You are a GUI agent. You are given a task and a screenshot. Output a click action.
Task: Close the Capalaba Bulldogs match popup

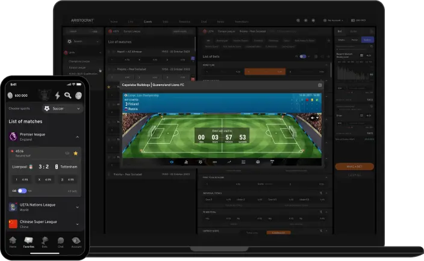pyautogui.click(x=320, y=85)
